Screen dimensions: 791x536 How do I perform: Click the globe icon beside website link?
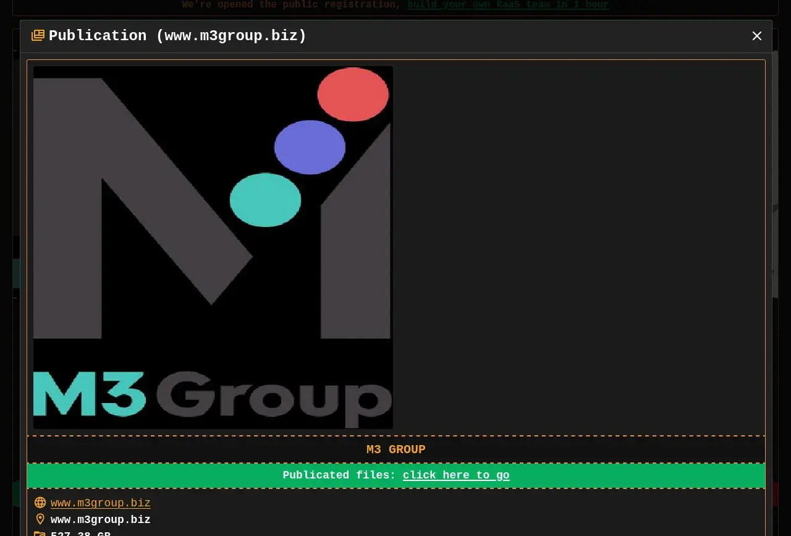click(x=40, y=503)
